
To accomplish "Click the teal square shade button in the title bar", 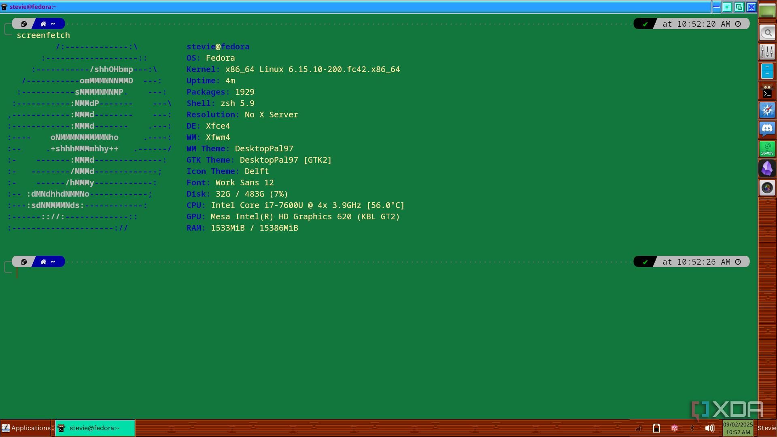I will pyautogui.click(x=727, y=7).
